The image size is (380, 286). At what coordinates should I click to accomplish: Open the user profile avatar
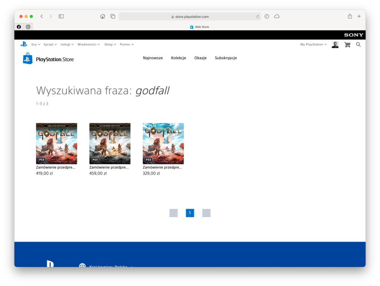(335, 44)
